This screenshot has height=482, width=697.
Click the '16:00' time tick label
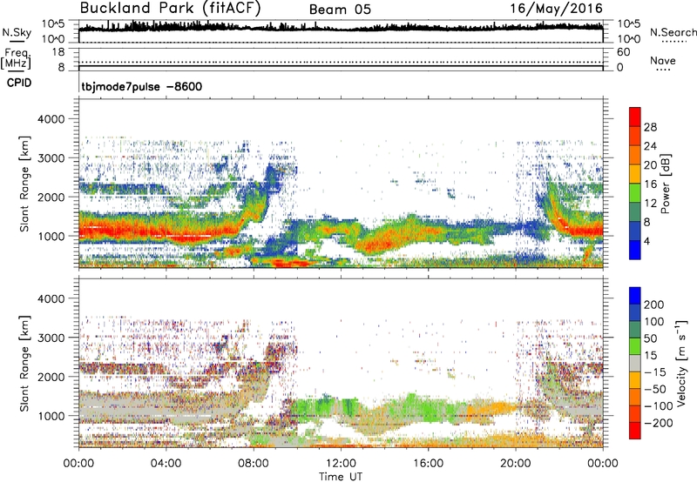[428, 464]
